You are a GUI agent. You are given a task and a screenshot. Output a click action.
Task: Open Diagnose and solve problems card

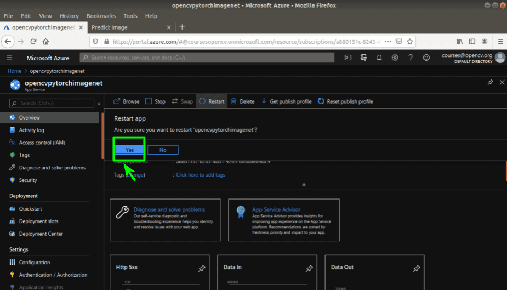165,220
